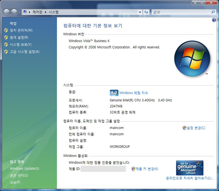Click maincom next to 전체 컴퓨터 이름
The width and height of the screenshot is (219, 191).
click(117, 134)
